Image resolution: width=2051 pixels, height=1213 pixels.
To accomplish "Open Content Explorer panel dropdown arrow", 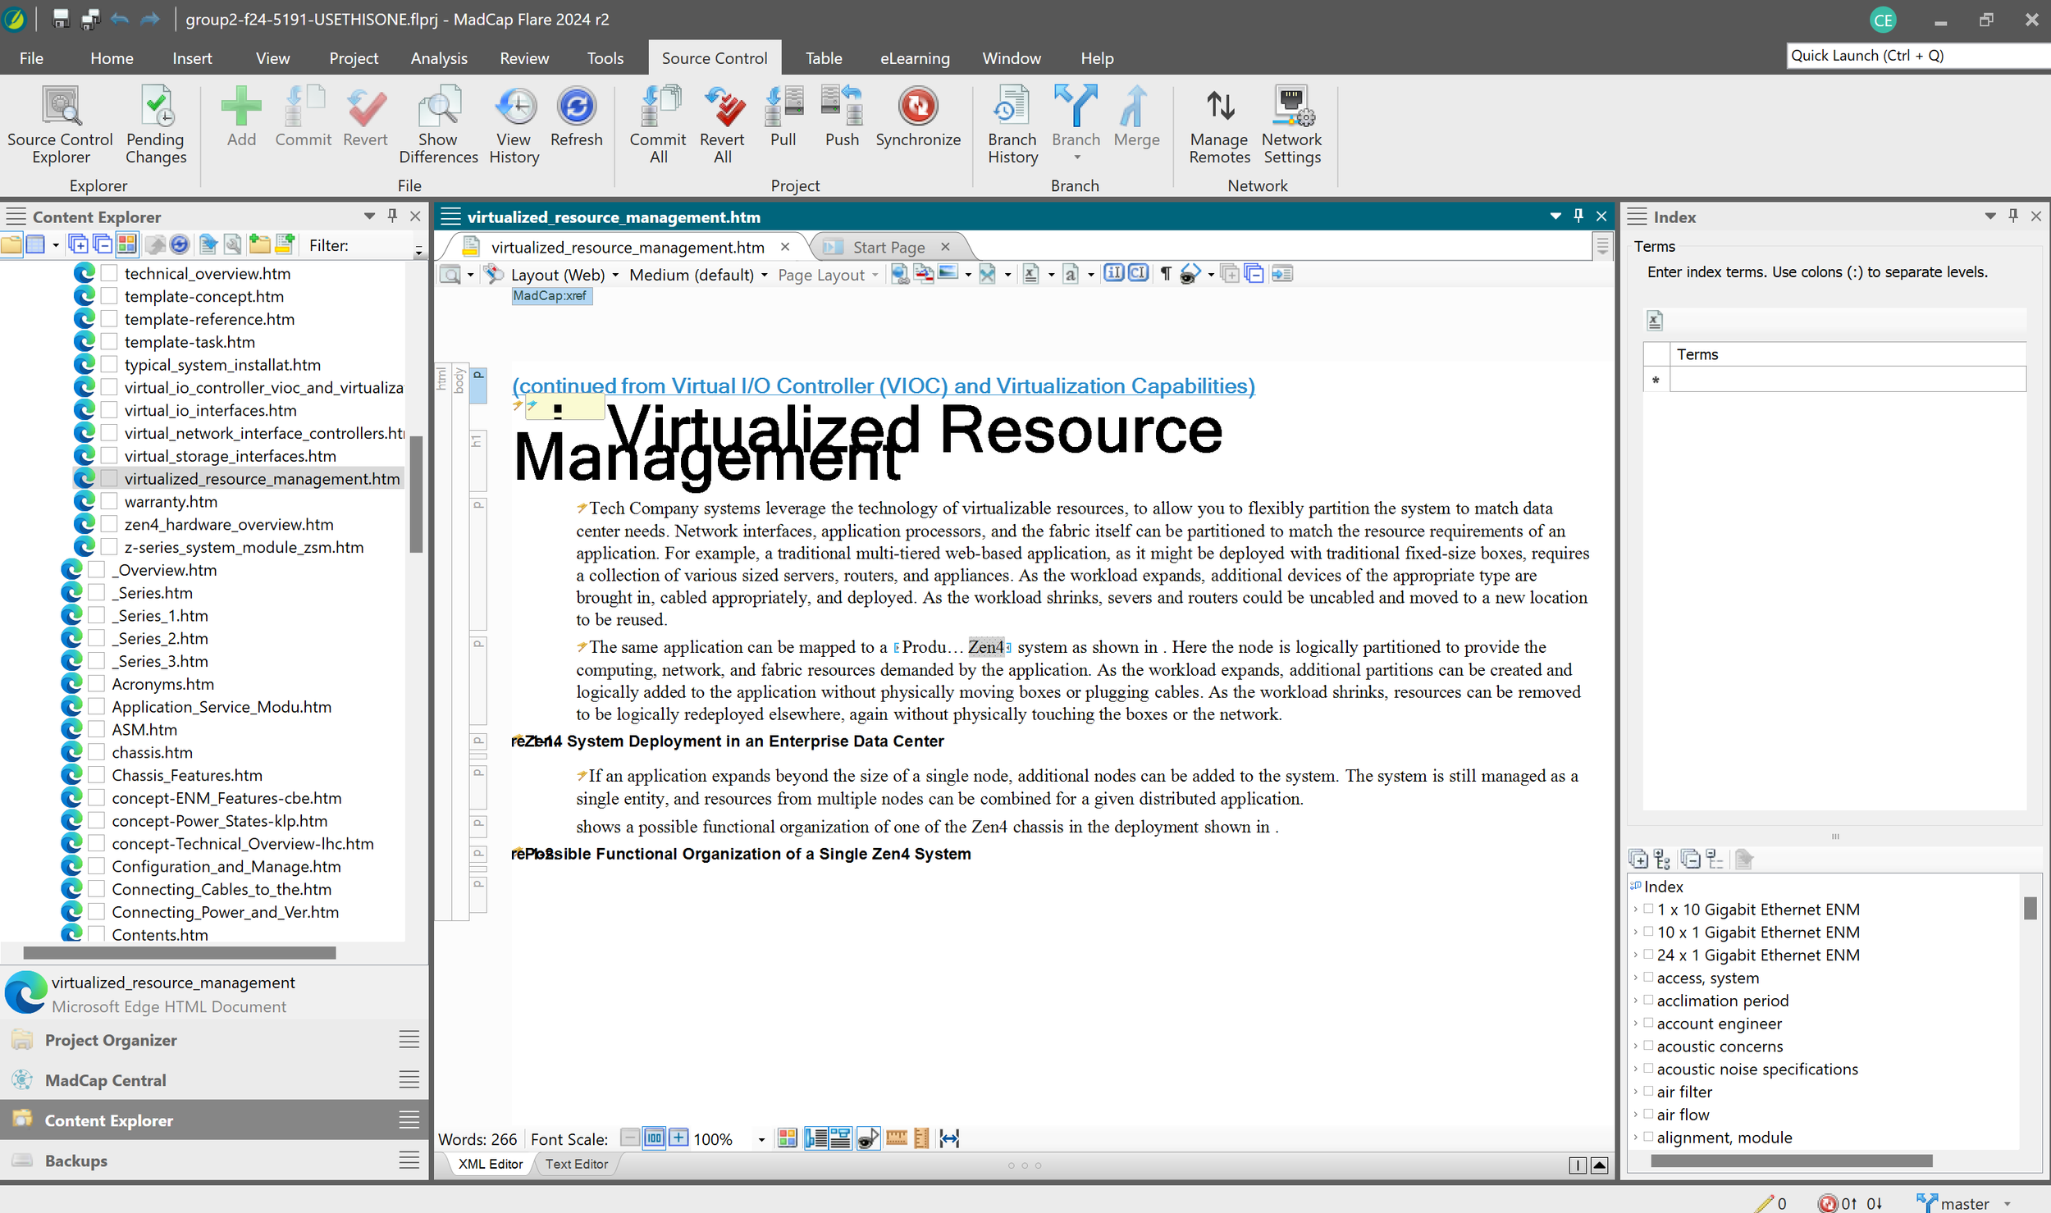I will (369, 216).
